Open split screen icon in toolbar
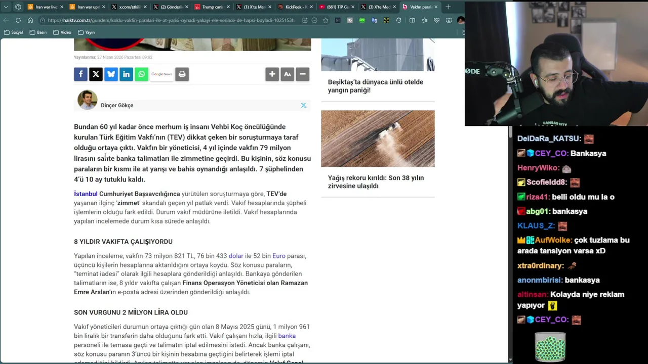This screenshot has height=364, width=648. point(412,20)
